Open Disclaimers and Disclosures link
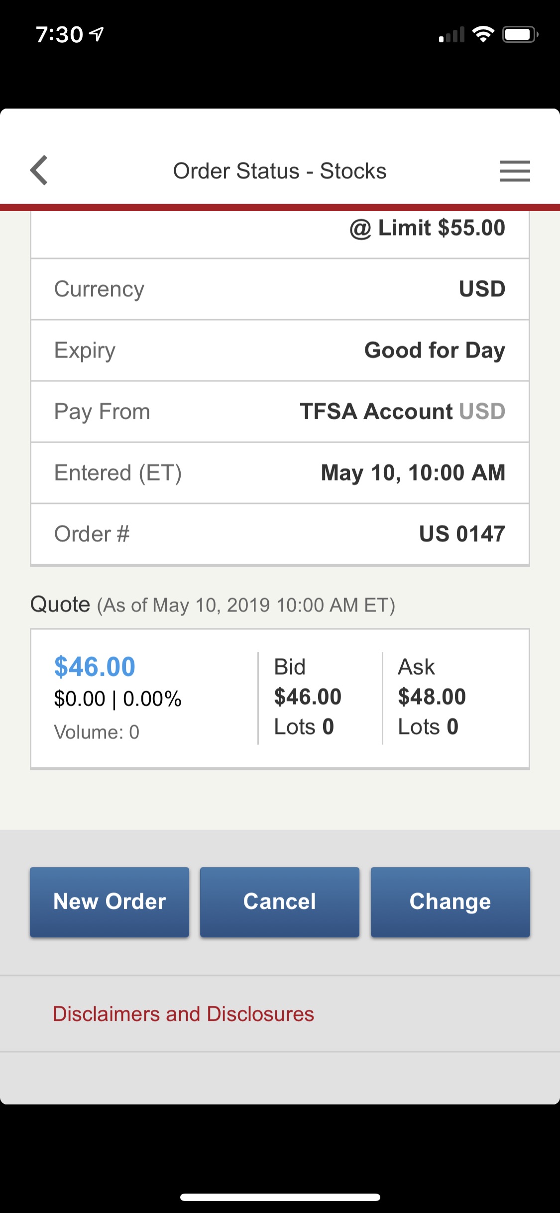The width and height of the screenshot is (560, 1213). click(x=183, y=1014)
